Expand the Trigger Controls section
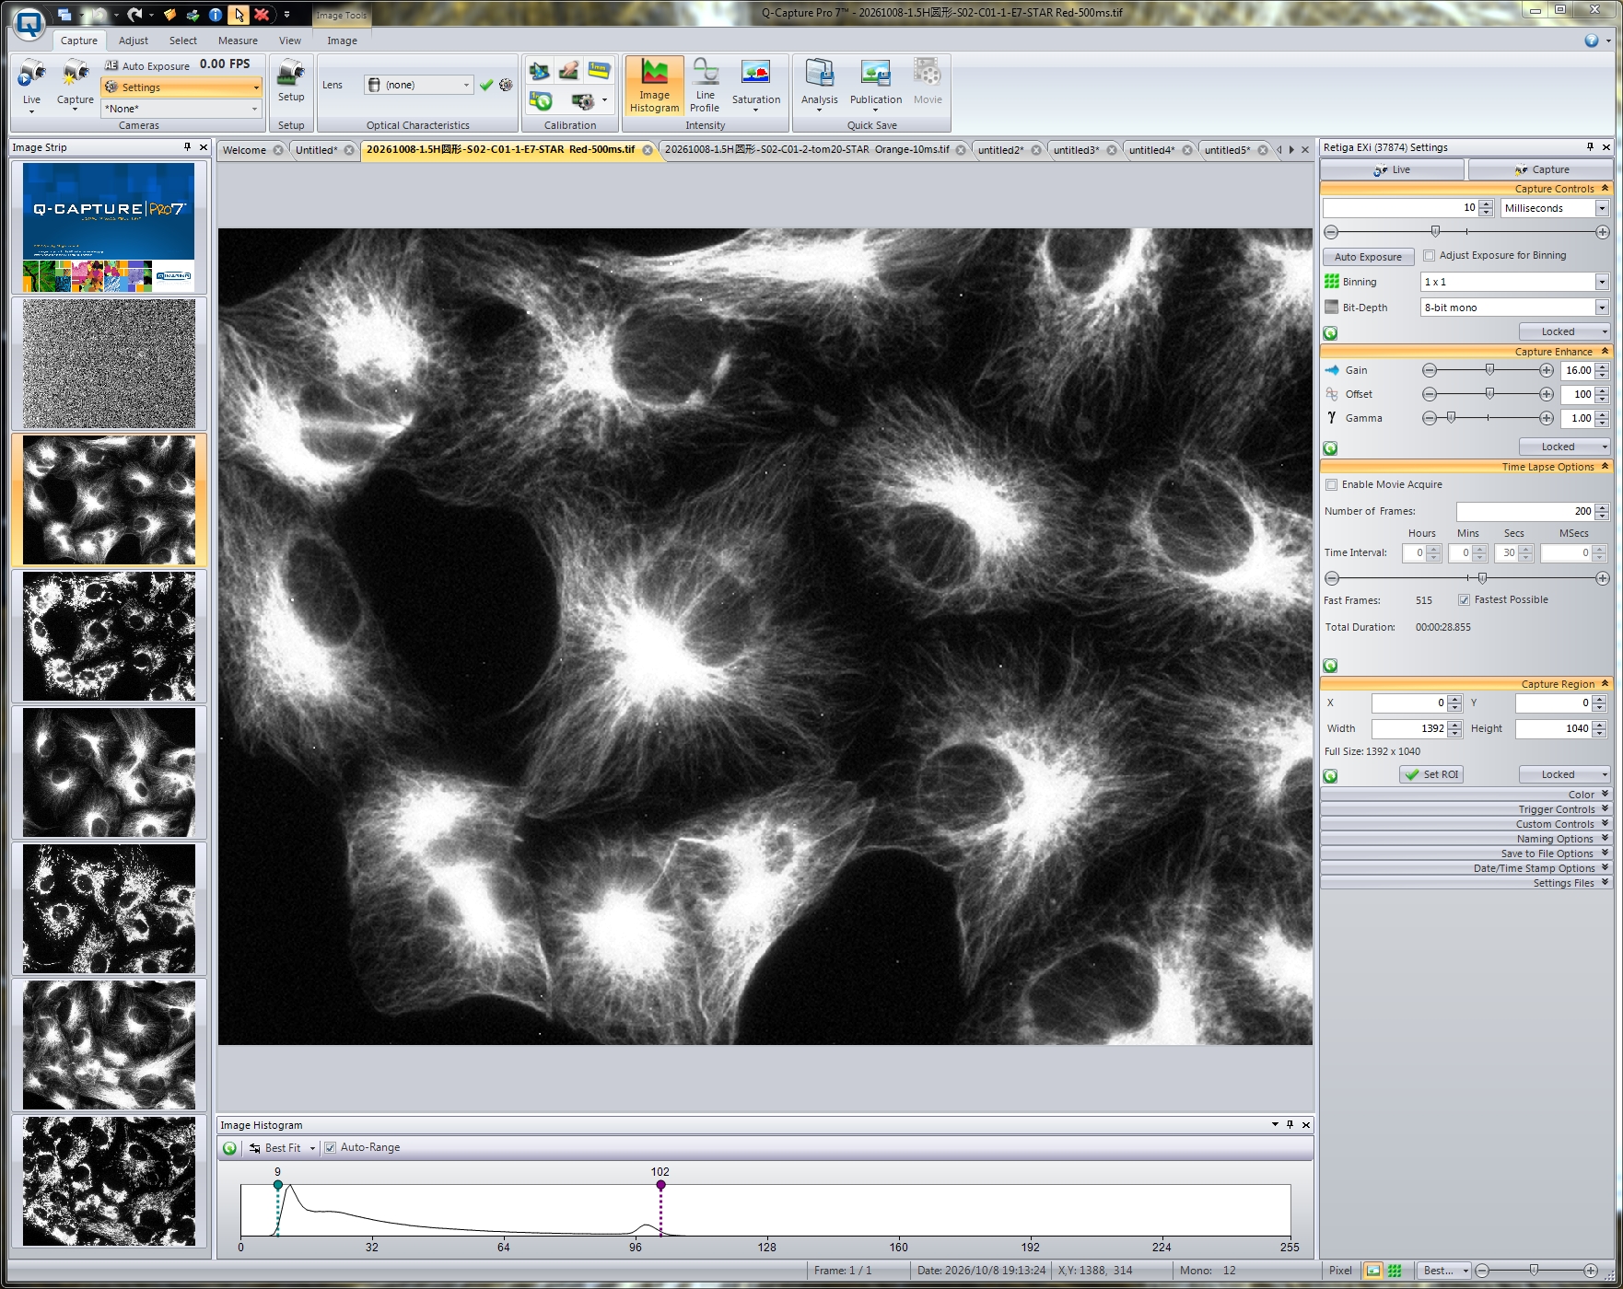Screen dimensions: 1623x1289 tap(1465, 809)
